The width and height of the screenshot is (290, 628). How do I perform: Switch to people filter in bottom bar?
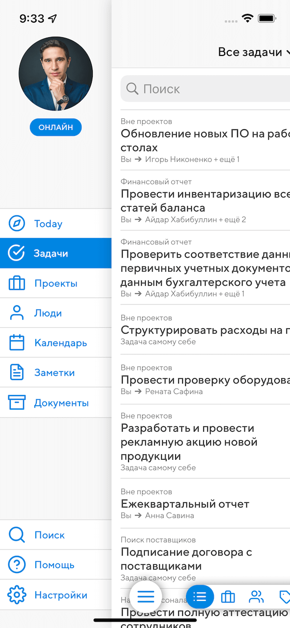[256, 597]
